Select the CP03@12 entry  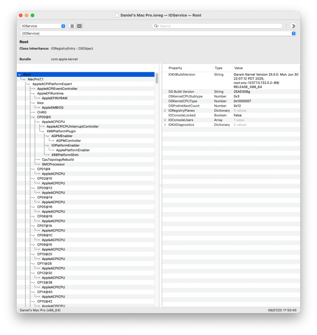(x=45, y=188)
